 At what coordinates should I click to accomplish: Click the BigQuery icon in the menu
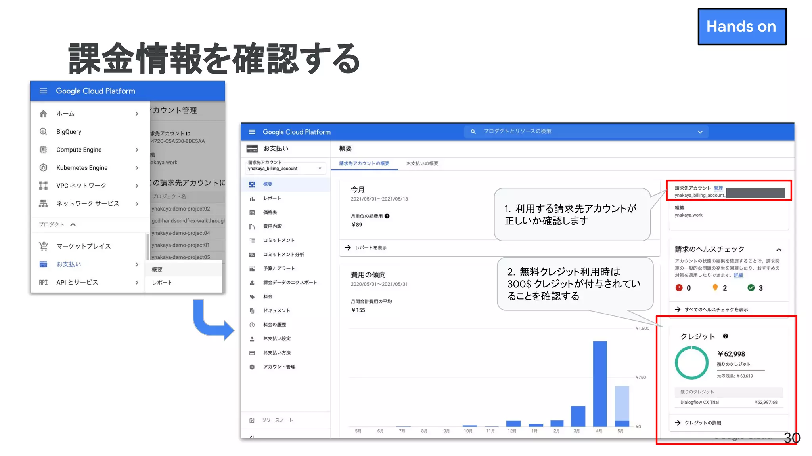[x=43, y=131]
